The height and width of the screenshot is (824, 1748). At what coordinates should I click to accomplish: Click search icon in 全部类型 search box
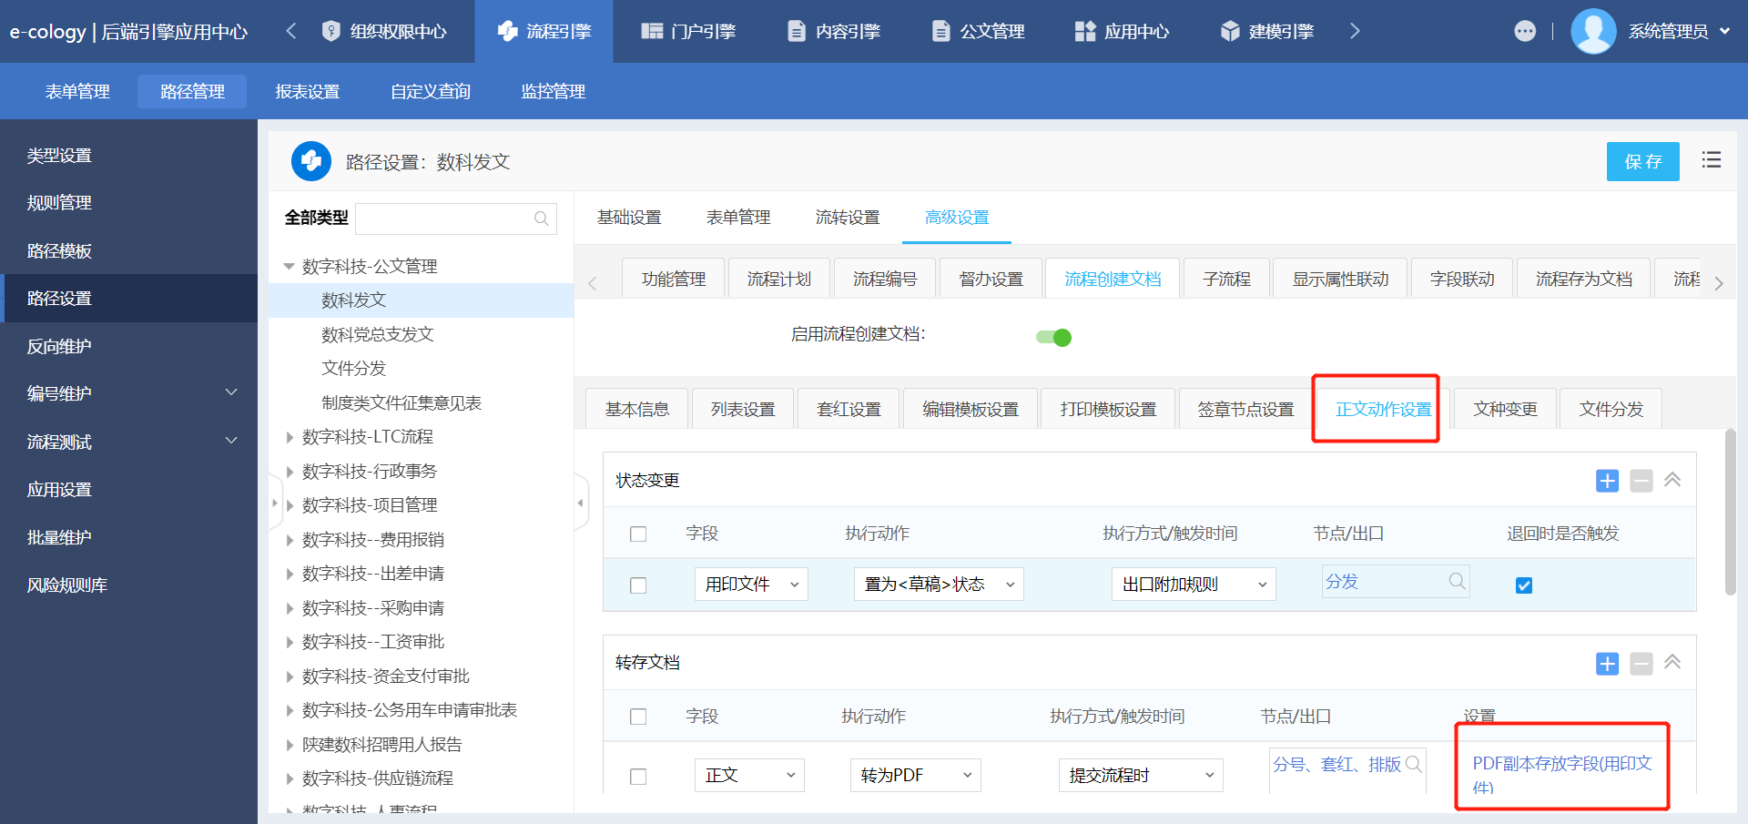pos(542,219)
